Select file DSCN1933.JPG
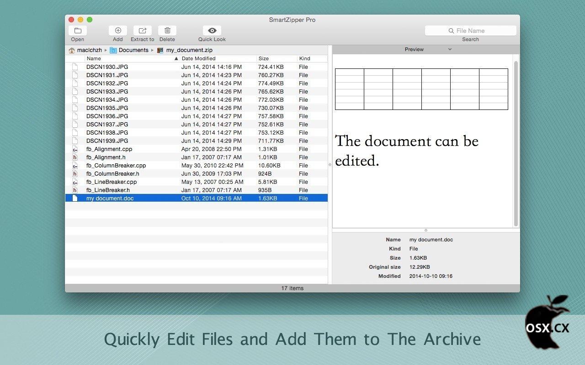Screen dimensions: 585x365 tap(197, 92)
